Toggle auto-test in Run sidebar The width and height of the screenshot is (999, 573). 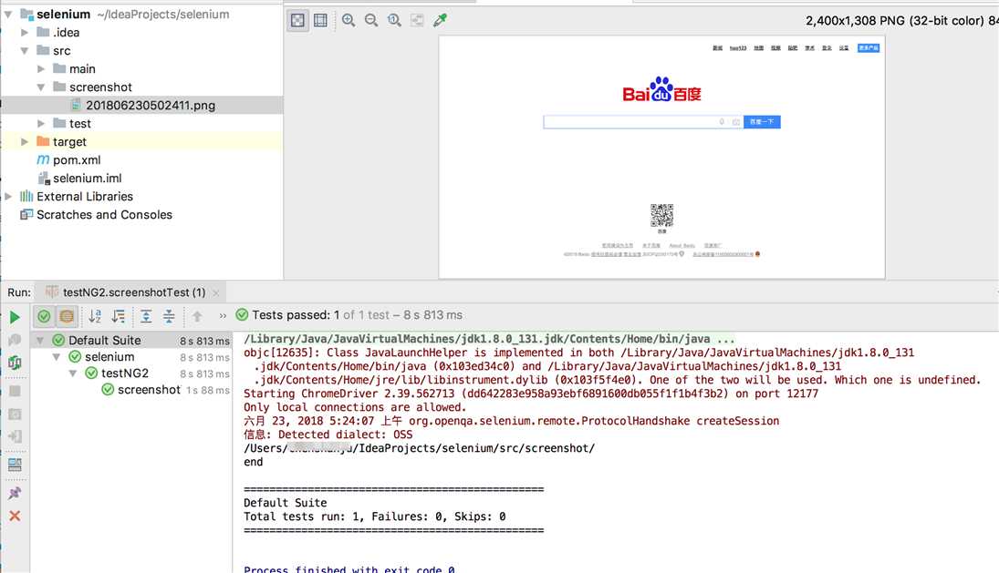click(x=15, y=363)
